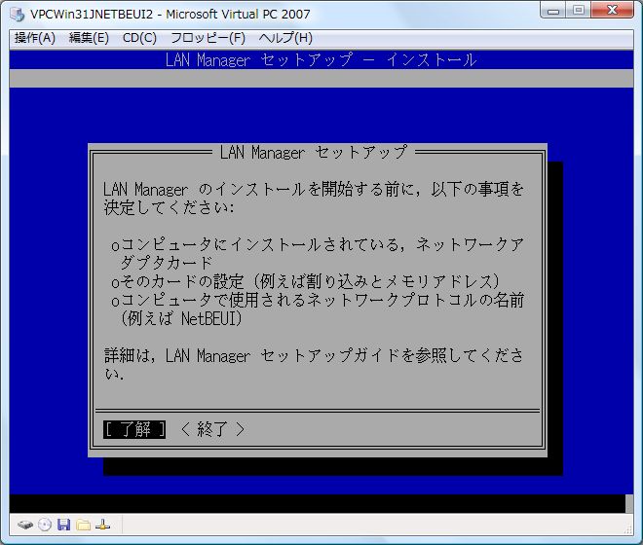The image size is (643, 545).
Task: Click the 'VPCWin31JNETBEUI2 - Microsoft Virtual PC 2007' title
Action: tap(170, 15)
